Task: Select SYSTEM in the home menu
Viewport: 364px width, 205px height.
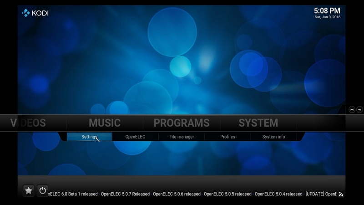Action: point(258,123)
